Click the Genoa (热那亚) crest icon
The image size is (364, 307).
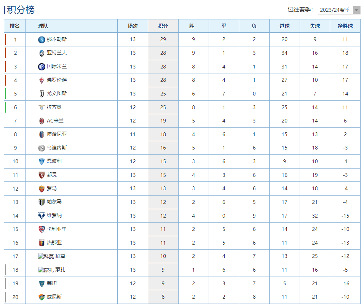click(42, 243)
